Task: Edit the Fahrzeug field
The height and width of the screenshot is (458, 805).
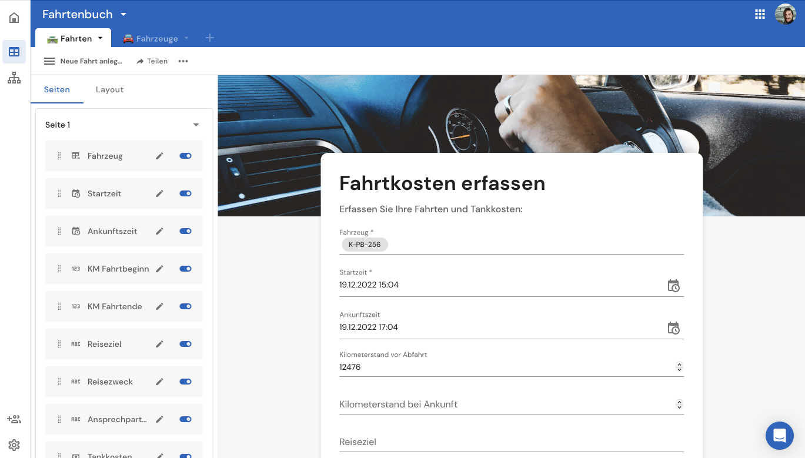Action: pyautogui.click(x=159, y=156)
